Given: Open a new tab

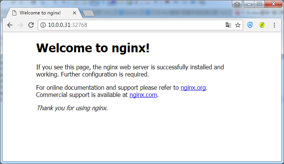Looking at the screenshot, I should click(88, 13).
